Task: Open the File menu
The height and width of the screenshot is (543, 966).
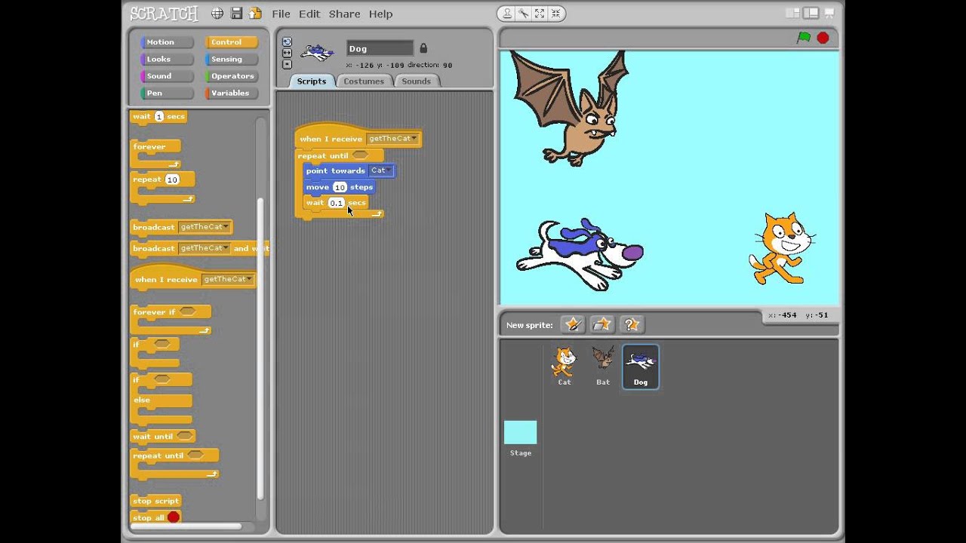Action: tap(281, 14)
